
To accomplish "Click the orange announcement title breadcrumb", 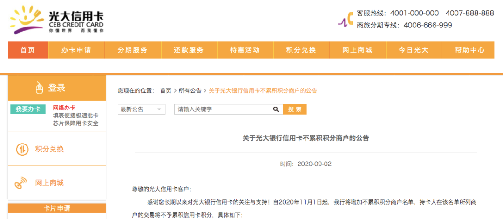I will click(263, 91).
